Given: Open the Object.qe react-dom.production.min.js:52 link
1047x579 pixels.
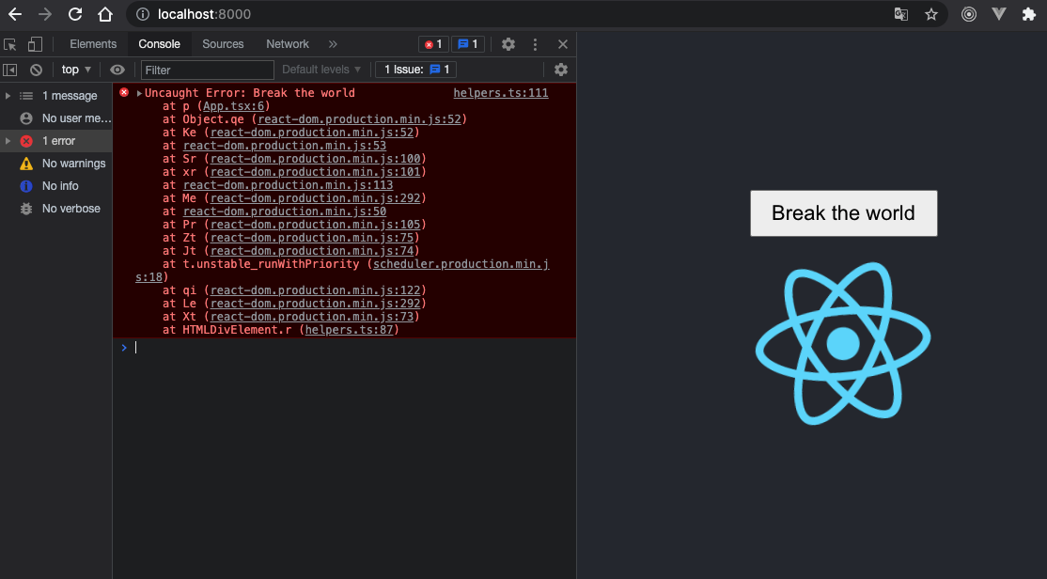Looking at the screenshot, I should [359, 118].
